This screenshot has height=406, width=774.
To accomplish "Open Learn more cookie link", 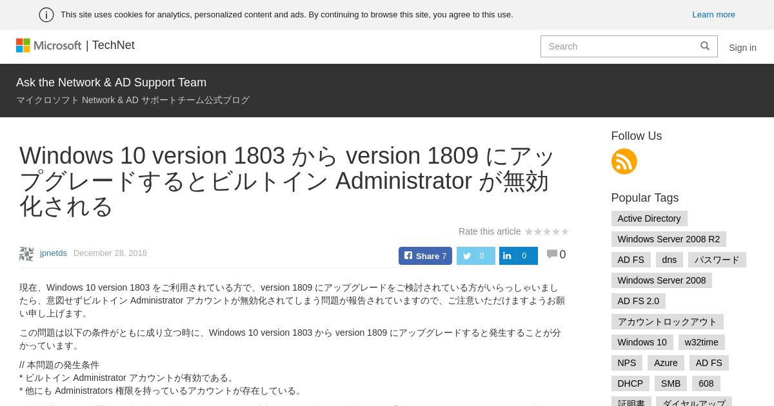I will [x=713, y=14].
